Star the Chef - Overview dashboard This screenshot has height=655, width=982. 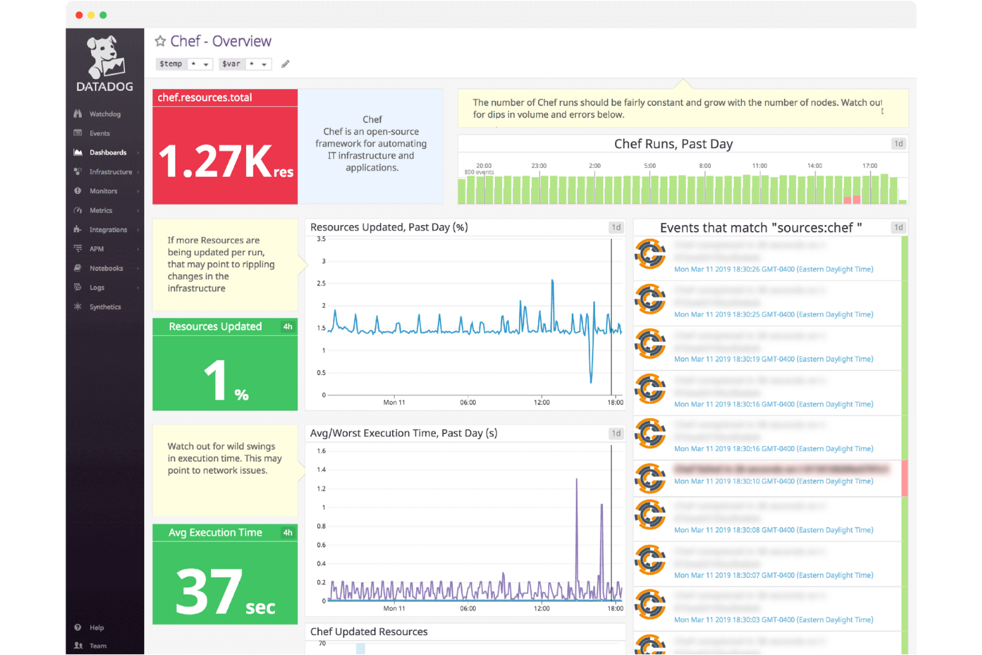pyautogui.click(x=160, y=41)
